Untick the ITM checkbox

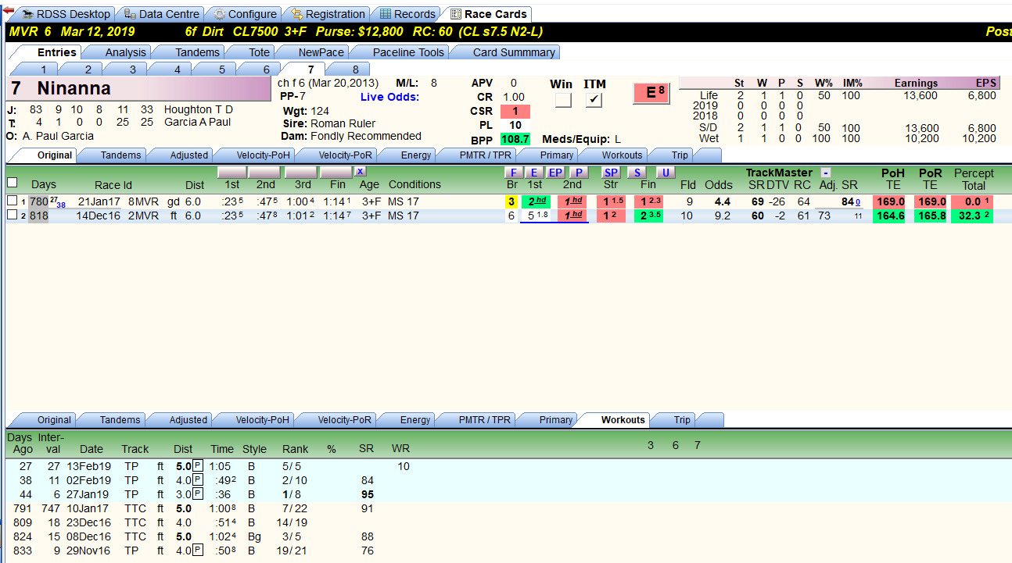594,100
